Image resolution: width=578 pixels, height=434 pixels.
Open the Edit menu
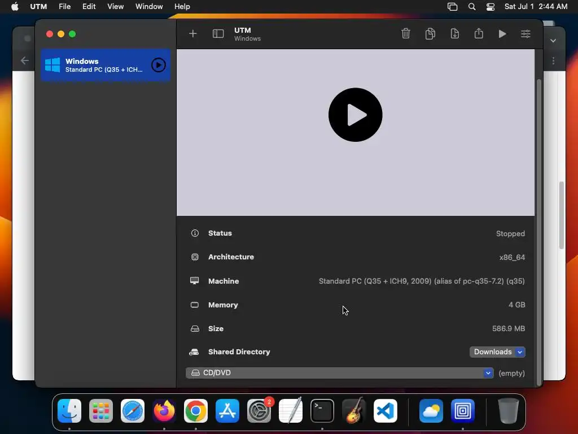tap(89, 7)
